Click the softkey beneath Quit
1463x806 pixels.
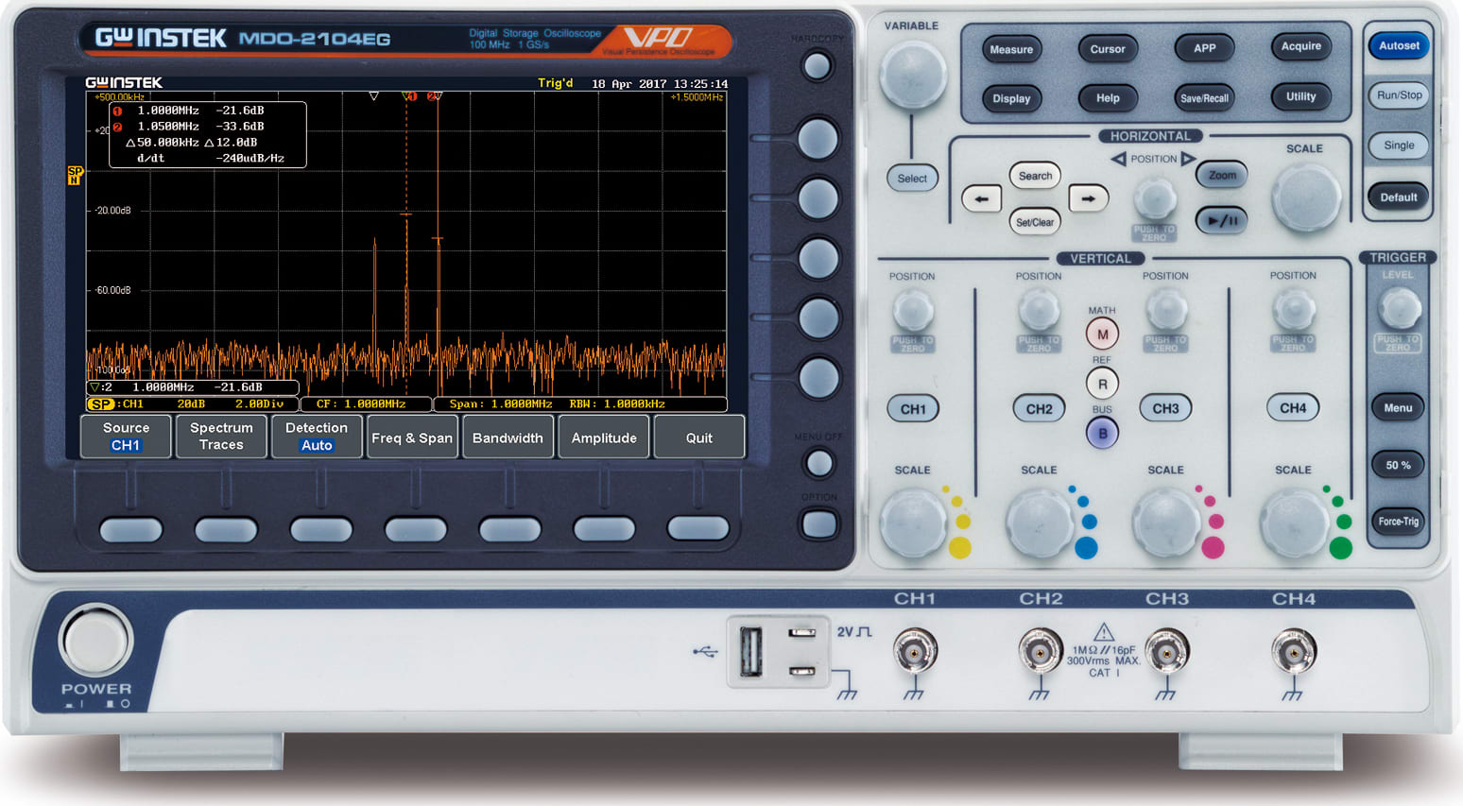(x=698, y=528)
